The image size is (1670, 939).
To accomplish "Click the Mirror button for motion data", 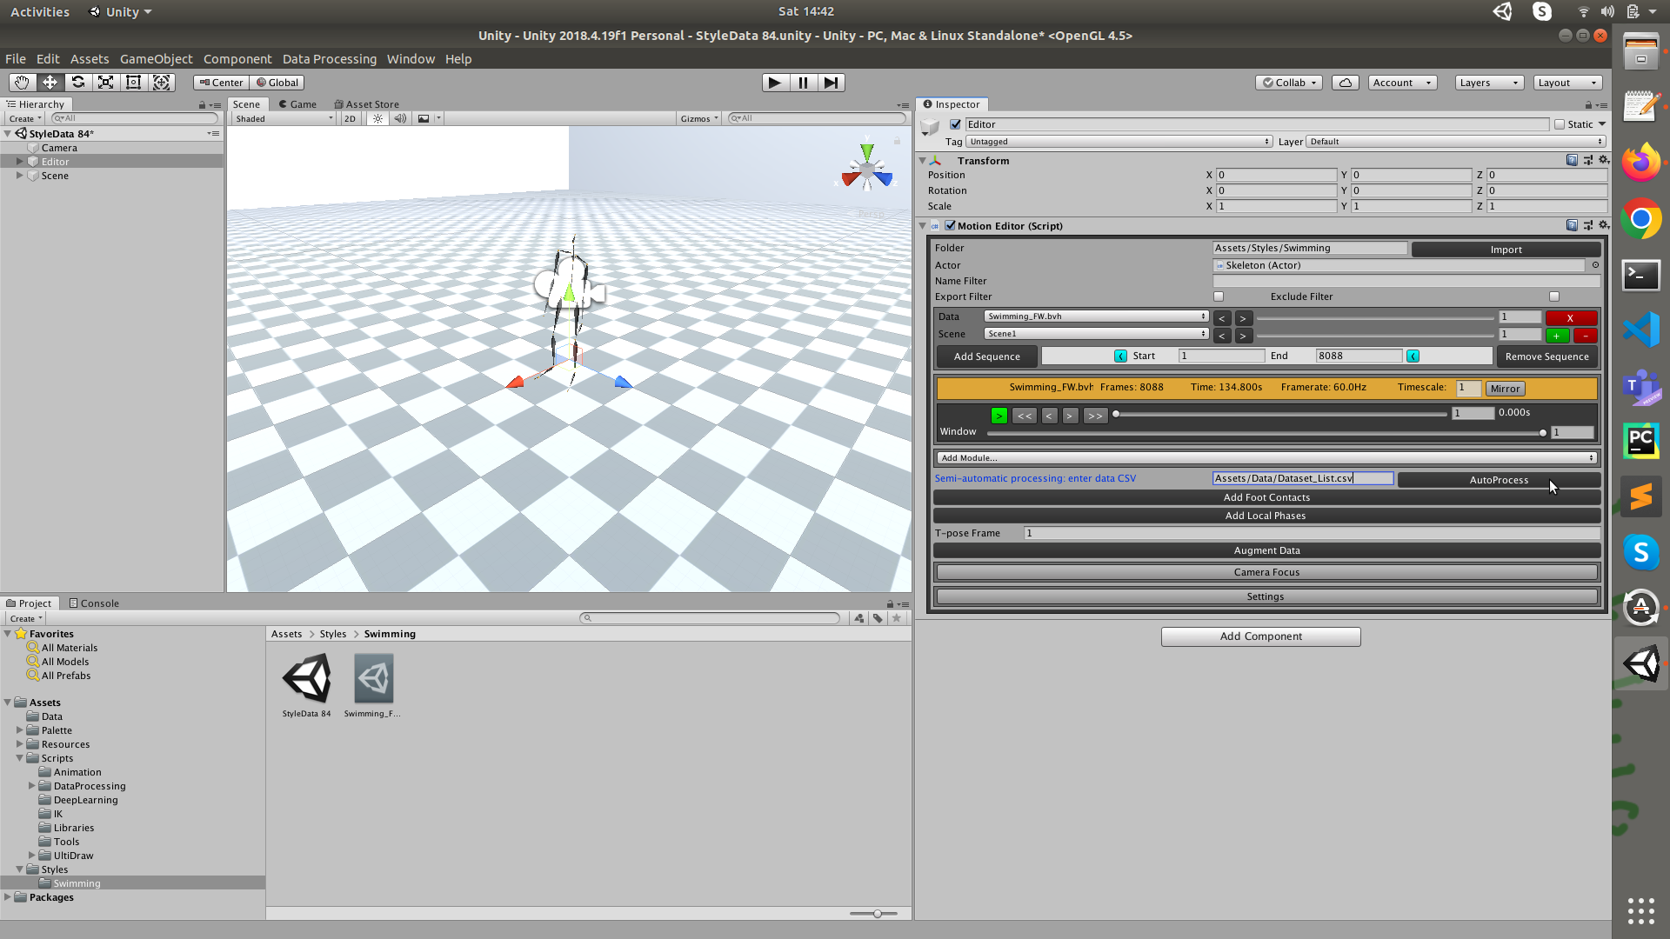I will click(x=1505, y=388).
